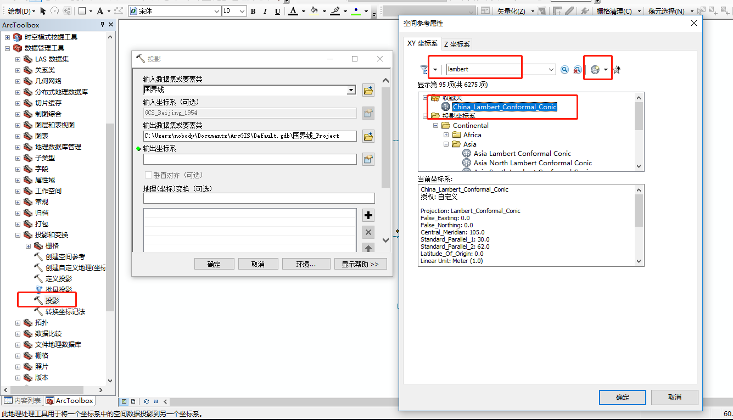Image resolution: width=733 pixels, height=420 pixels.
Task: Select the text A tool
Action: tap(100, 11)
